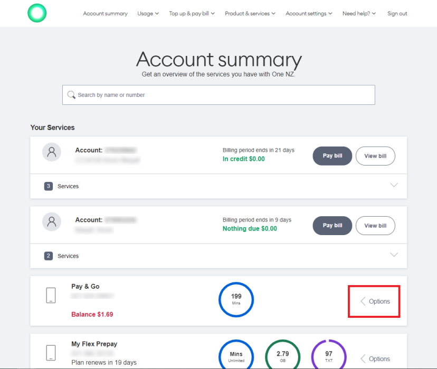This screenshot has width=437, height=369.
Task: Click the 'Pay & Go' service title
Action: (85, 286)
